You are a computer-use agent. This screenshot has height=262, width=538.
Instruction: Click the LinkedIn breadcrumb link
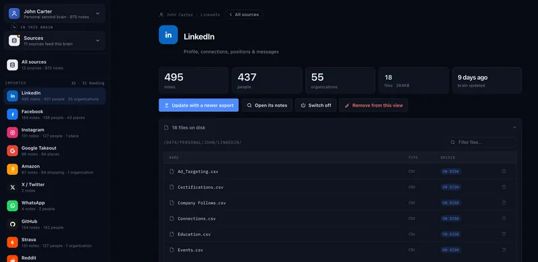coord(210,15)
